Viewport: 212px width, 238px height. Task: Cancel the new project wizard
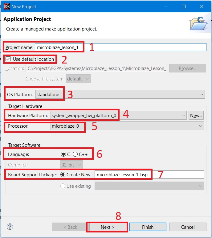[188, 227]
